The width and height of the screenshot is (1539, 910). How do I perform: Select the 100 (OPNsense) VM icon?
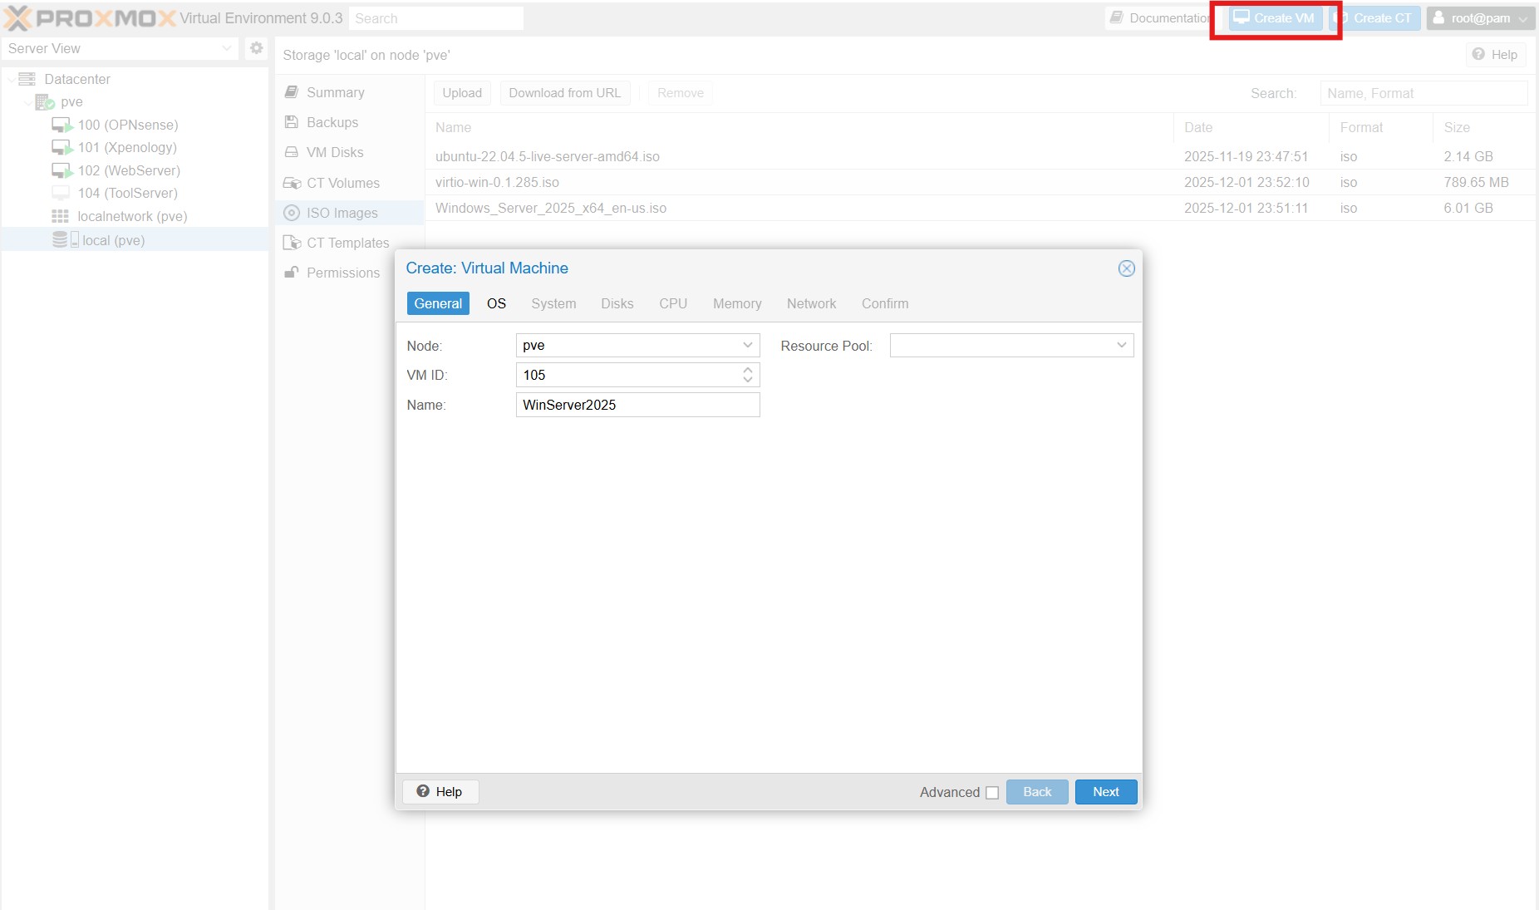click(x=62, y=125)
